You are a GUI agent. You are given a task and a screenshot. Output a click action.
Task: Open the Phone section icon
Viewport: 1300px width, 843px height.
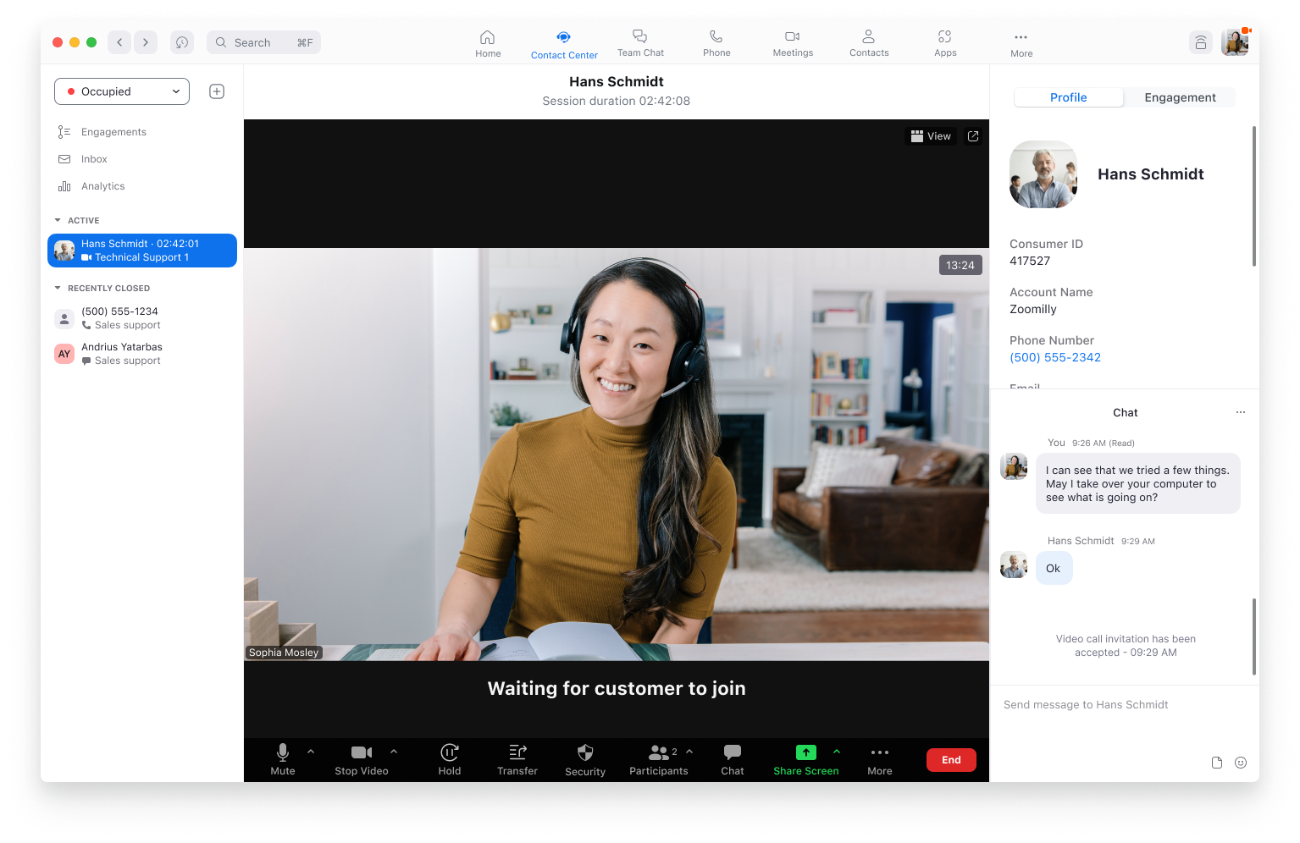(x=716, y=42)
